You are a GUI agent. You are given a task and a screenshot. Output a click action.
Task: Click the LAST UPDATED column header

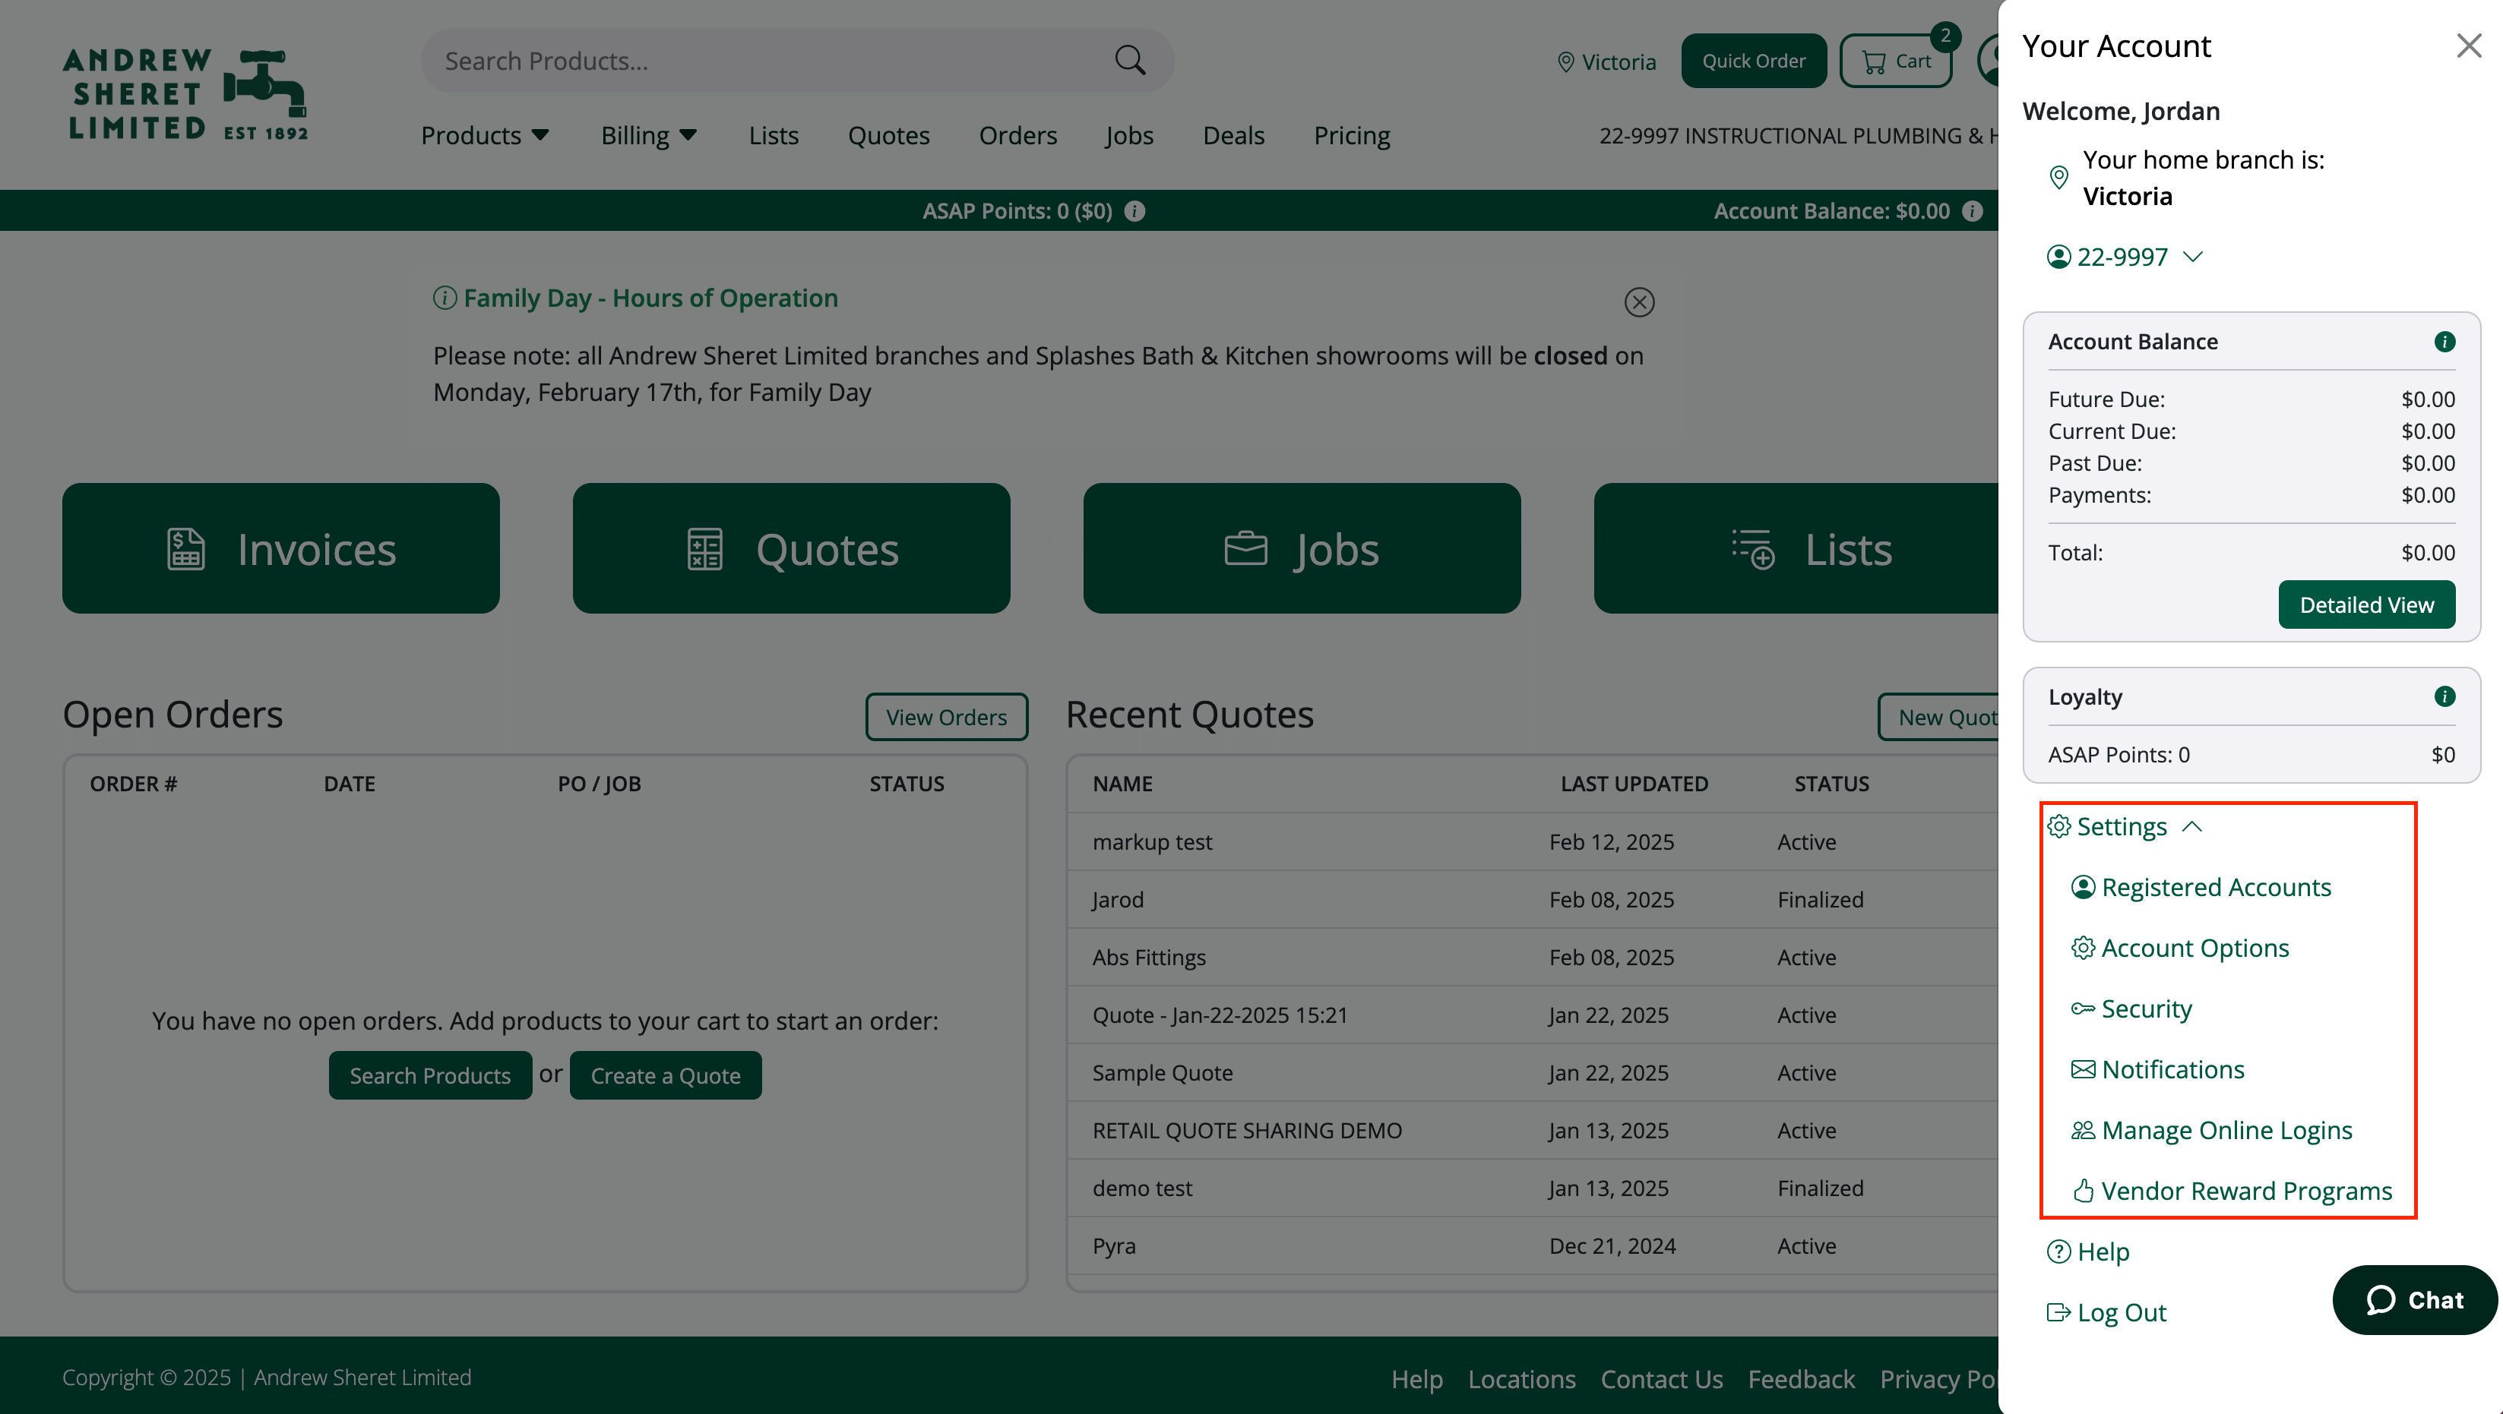[1634, 784]
